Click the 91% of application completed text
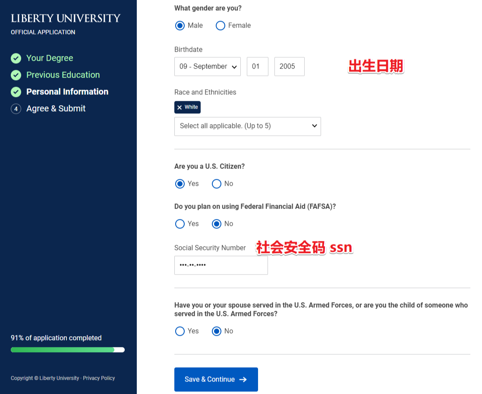Viewport: 482px width, 394px height. point(56,338)
